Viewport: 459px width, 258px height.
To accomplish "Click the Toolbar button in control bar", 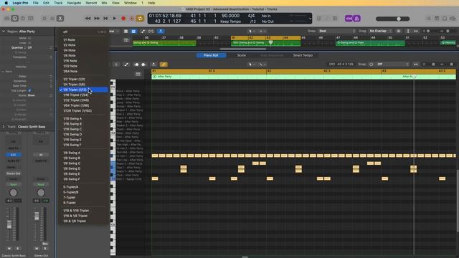I will 30,19.
